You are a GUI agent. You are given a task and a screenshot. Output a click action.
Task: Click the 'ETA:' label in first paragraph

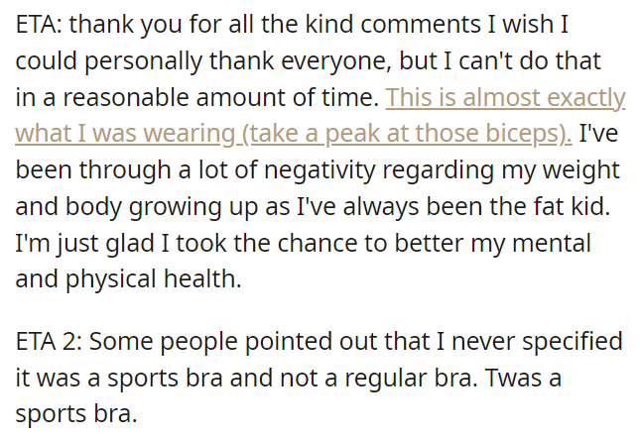tap(39, 24)
